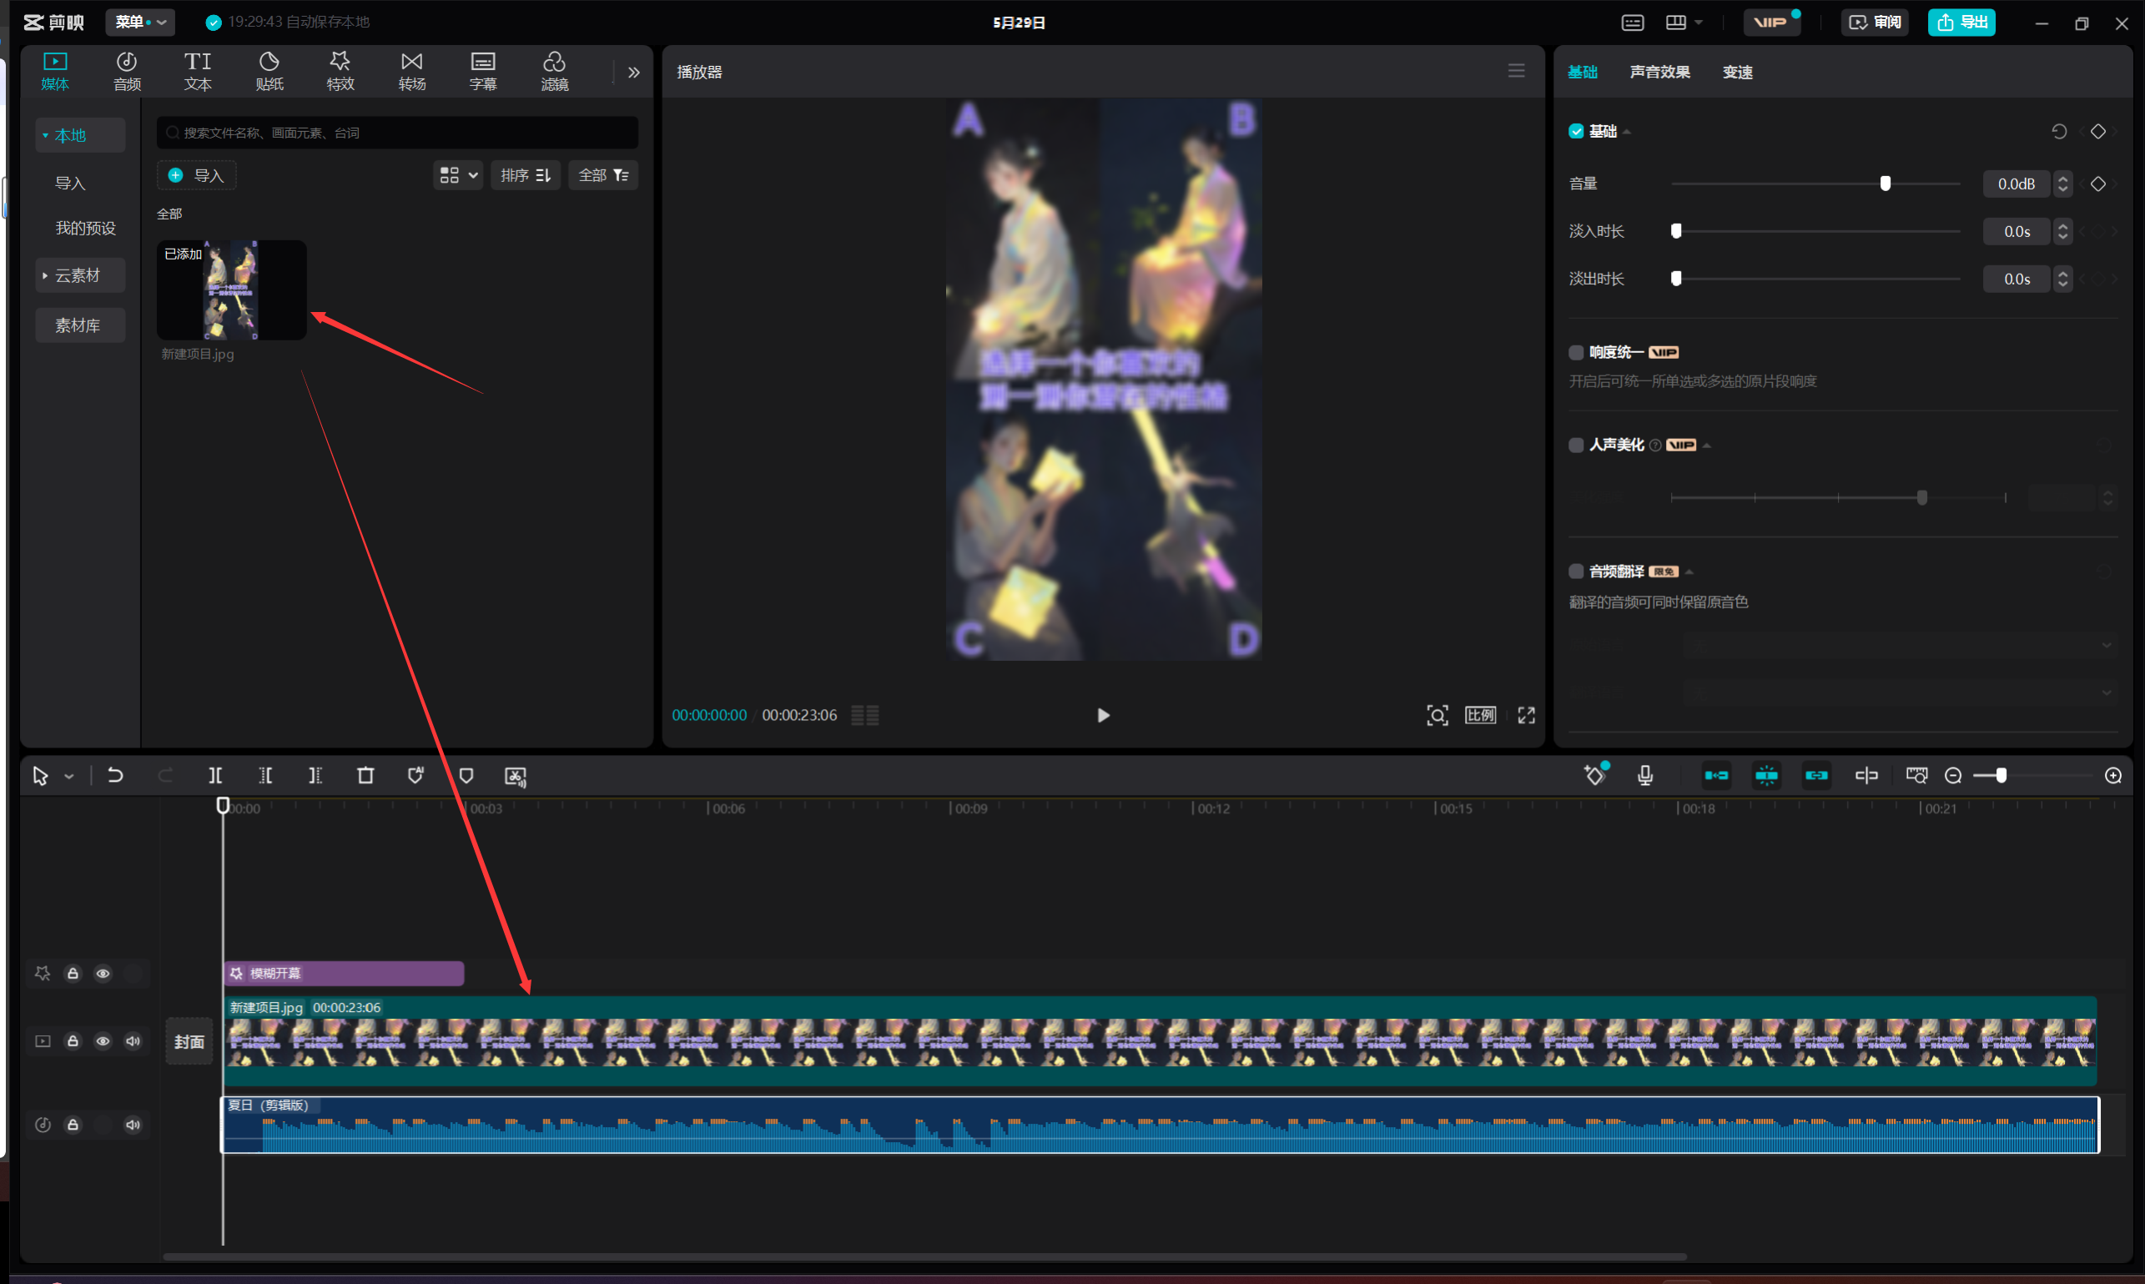Click the timeline fit-to-view ruler icon

tap(1916, 775)
